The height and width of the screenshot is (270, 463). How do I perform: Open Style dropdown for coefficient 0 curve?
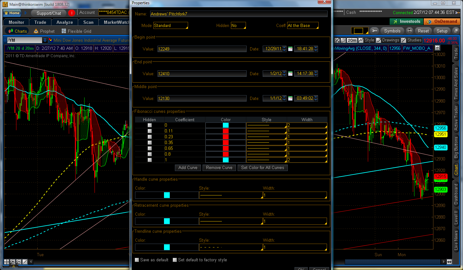[266, 125]
